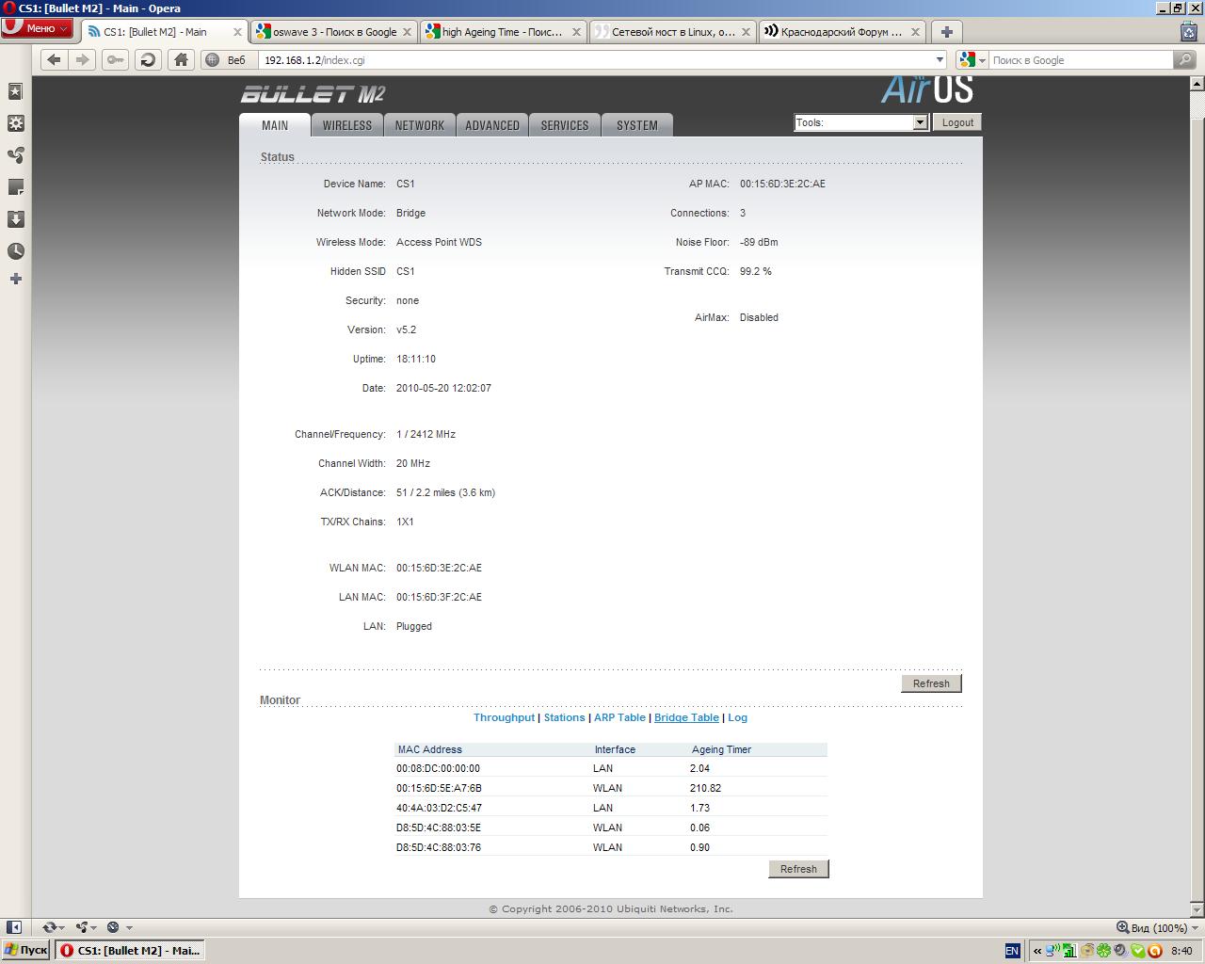The image size is (1205, 964).
Task: Open the Opera Unite panel icon
Action: tap(15, 155)
